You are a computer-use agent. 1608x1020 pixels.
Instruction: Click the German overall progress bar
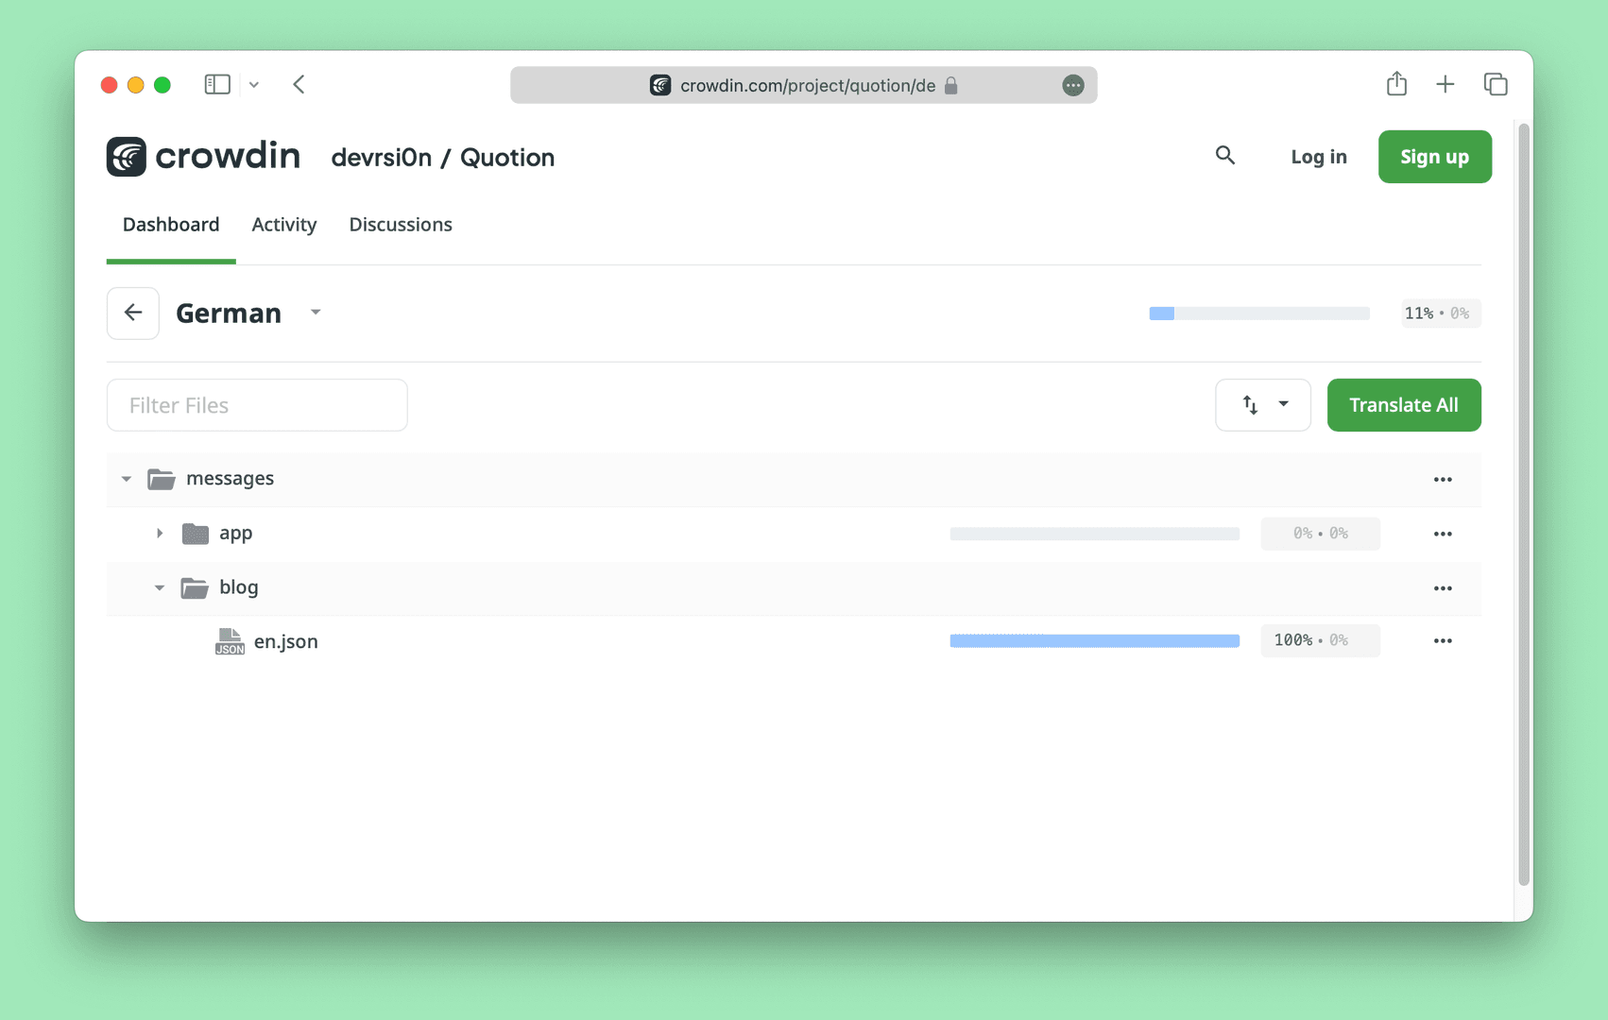click(x=1259, y=314)
